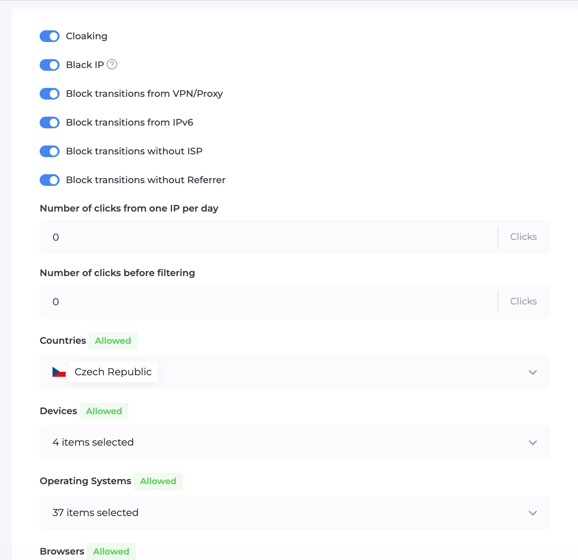Disable Block transitions without Referrer

(50, 180)
